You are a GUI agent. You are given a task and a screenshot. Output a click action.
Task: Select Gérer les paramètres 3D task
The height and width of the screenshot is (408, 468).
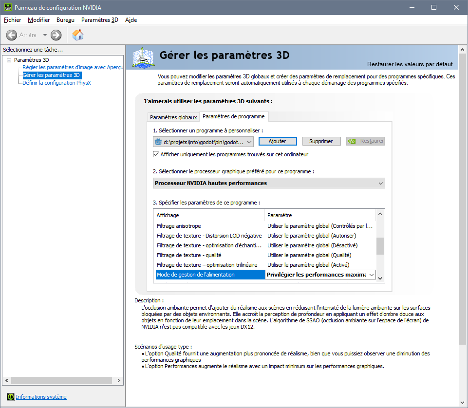(x=51, y=75)
